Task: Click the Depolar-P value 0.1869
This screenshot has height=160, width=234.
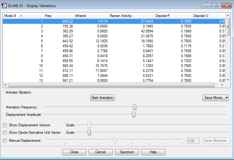Action: pyautogui.click(x=186, y=31)
